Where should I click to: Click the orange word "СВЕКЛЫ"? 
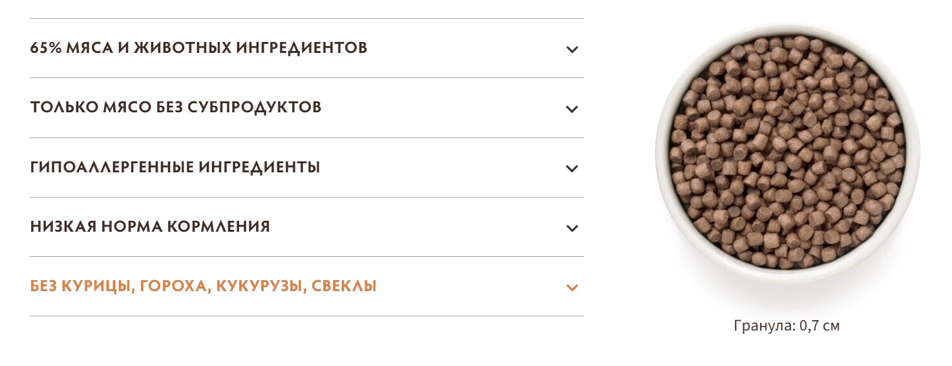click(344, 286)
